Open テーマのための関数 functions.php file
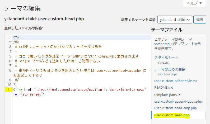 click(x=170, y=69)
